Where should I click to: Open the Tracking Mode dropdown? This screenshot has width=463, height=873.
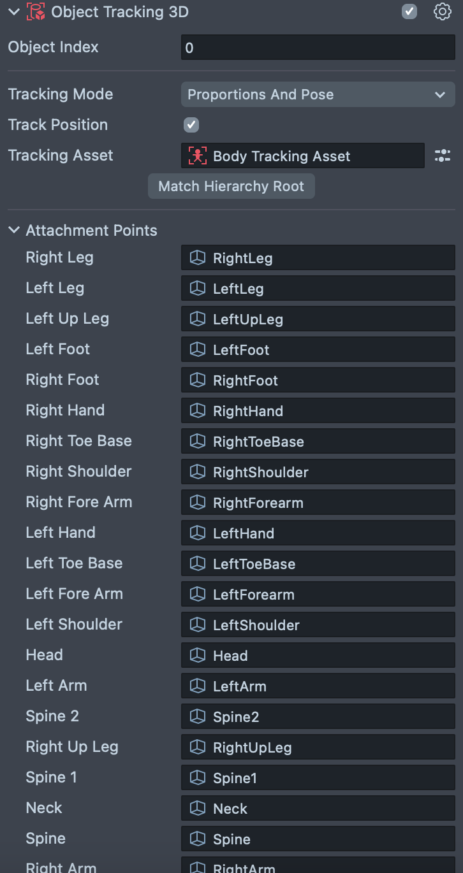(x=318, y=94)
